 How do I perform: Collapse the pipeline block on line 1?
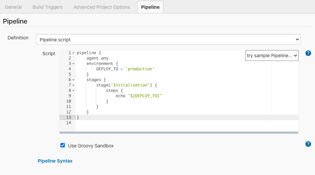73,53
